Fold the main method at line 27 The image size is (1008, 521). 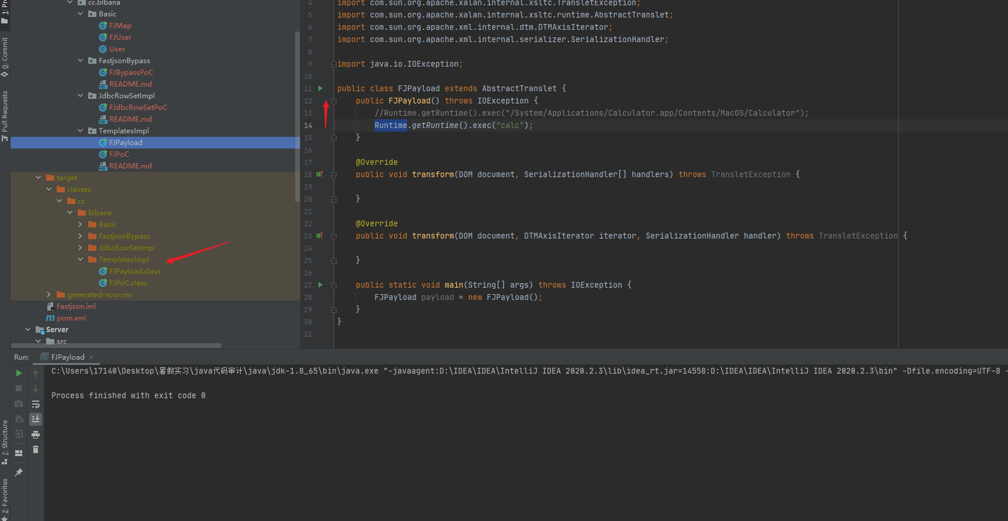click(334, 285)
